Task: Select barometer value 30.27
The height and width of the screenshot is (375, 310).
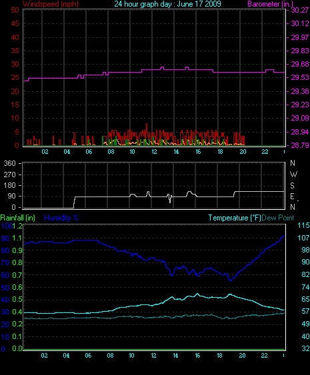Action: tap(300, 10)
